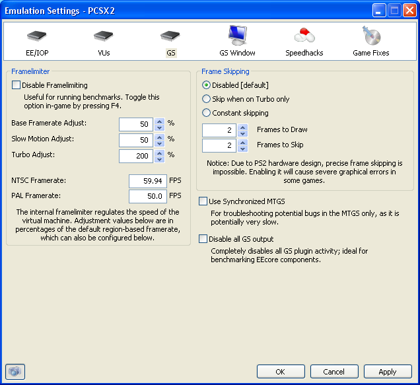The height and width of the screenshot is (385, 420).
Task: Click the Turbo Adjust label
Action: 33,155
